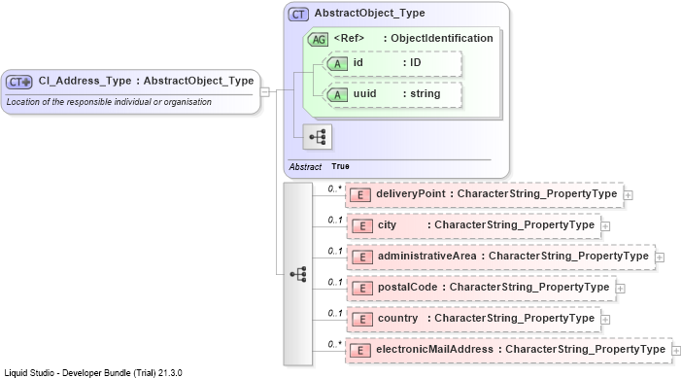Image resolution: width=681 pixels, height=378 pixels.
Task: Select postalCode : CharacterString_PropertyType text
Action: [x=494, y=288]
